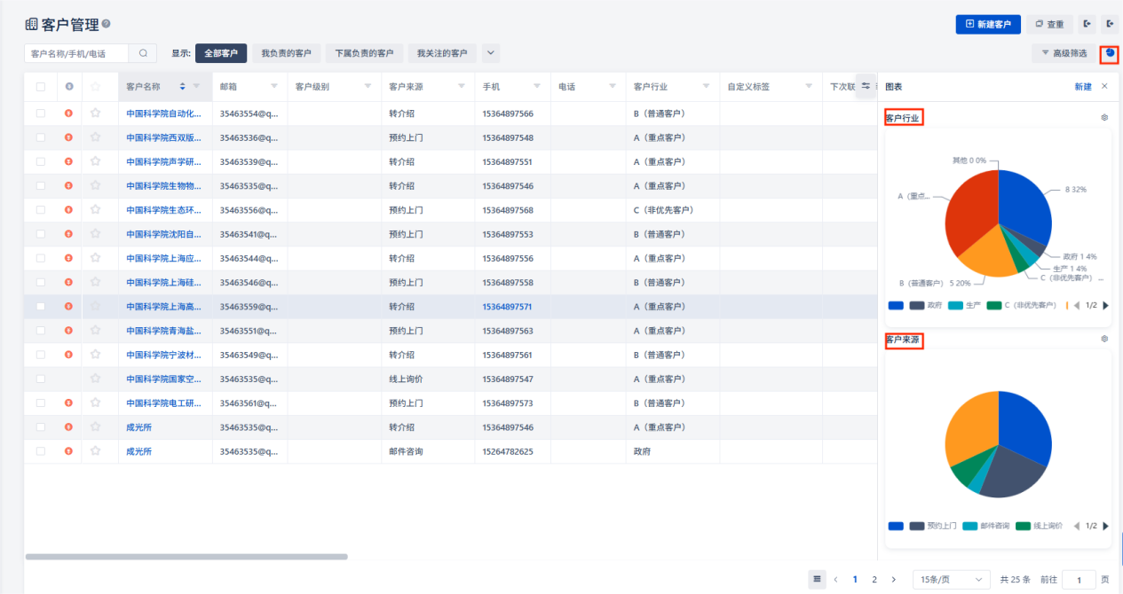Select the 我负责的客户 filter tab
The height and width of the screenshot is (594, 1123).
click(286, 53)
